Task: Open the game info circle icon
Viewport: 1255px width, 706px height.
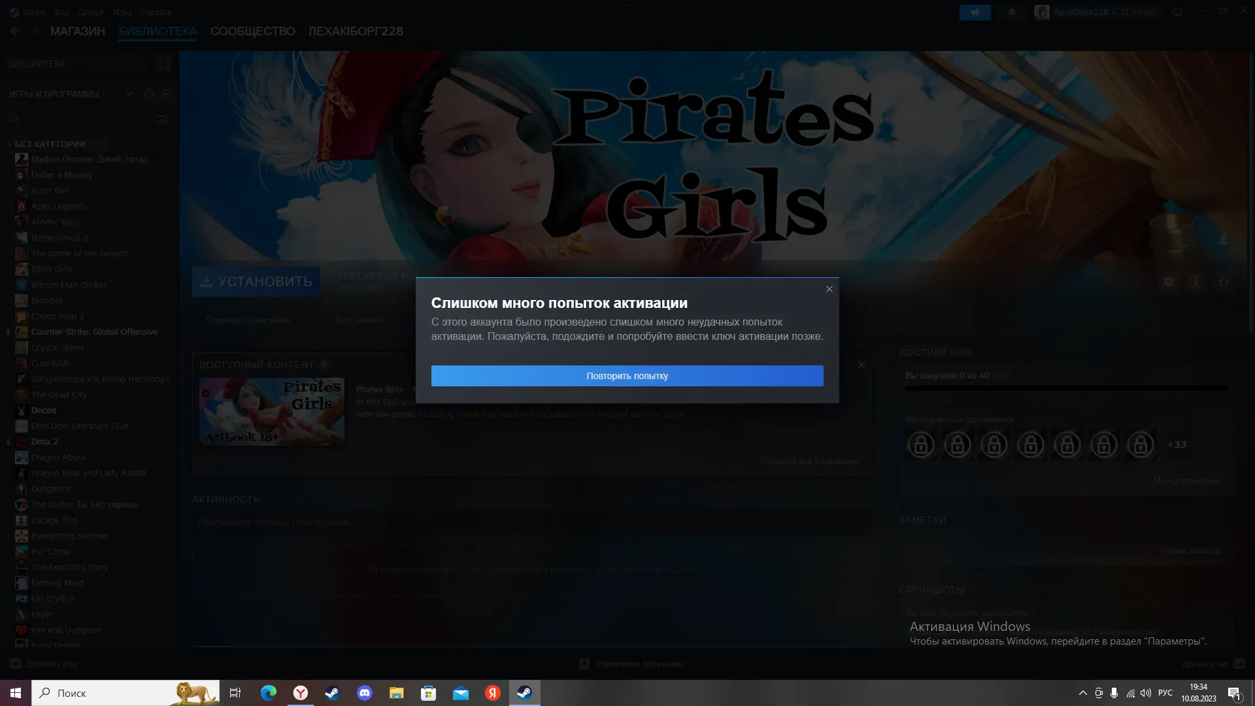Action: click(x=1196, y=282)
